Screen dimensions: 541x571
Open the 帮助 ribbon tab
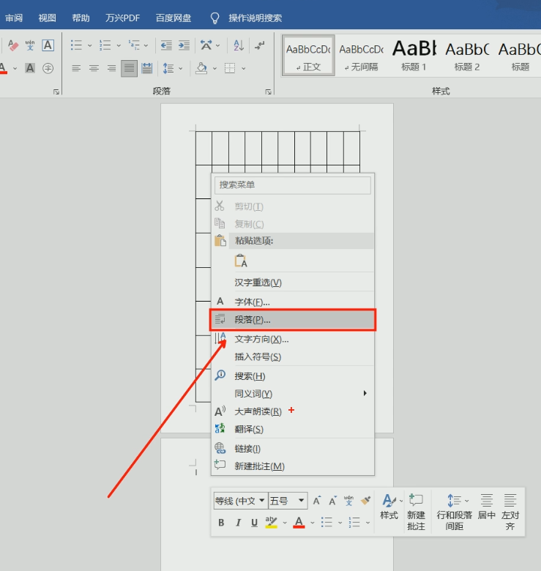coord(81,18)
